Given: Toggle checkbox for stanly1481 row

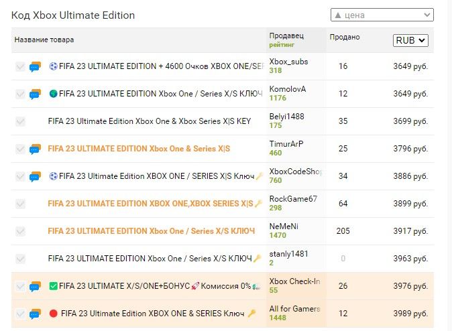Looking at the screenshot, I should click(20, 259).
